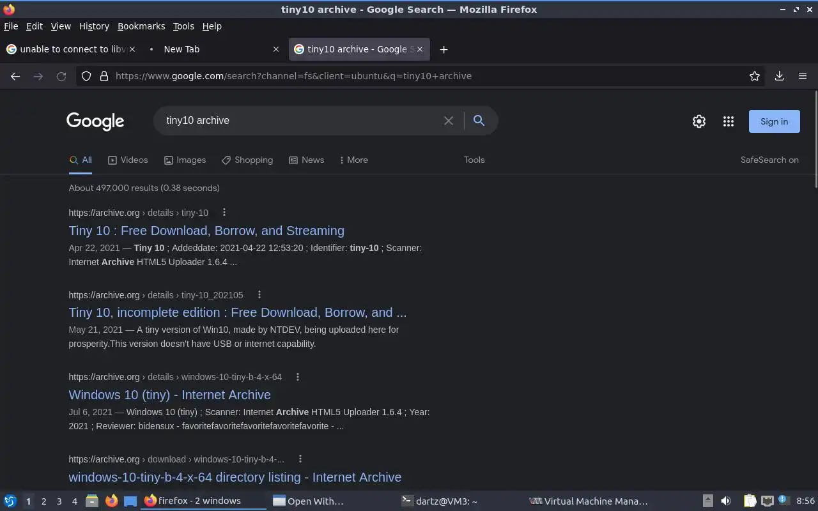This screenshot has height=511, width=818.
Task: Switch to workspace 4 in taskbar
Action: click(x=74, y=501)
